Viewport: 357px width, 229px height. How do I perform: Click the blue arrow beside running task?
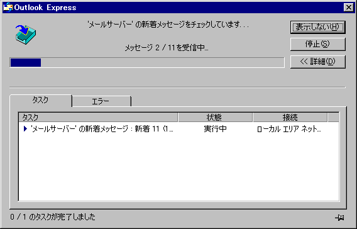(25, 129)
